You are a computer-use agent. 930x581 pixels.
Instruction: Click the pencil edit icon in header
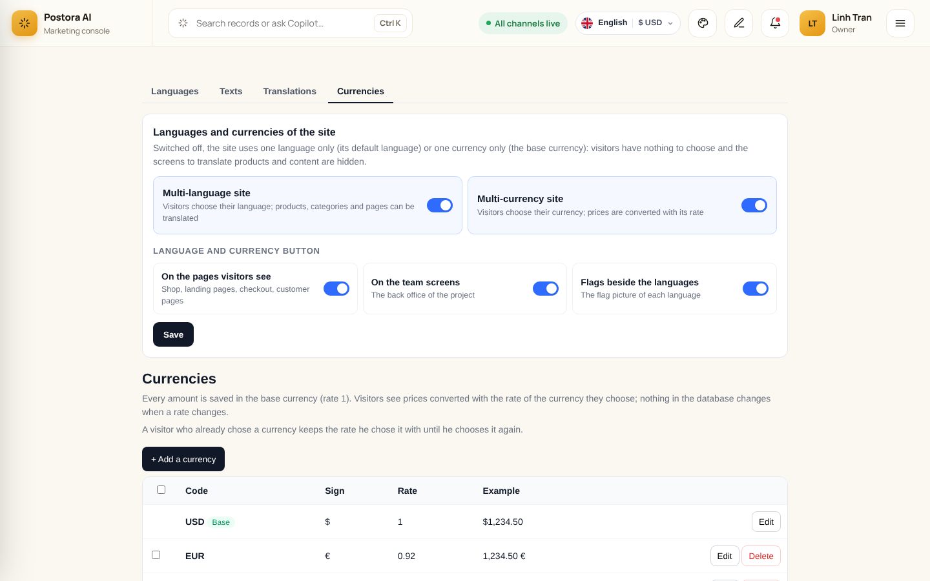[x=739, y=23]
